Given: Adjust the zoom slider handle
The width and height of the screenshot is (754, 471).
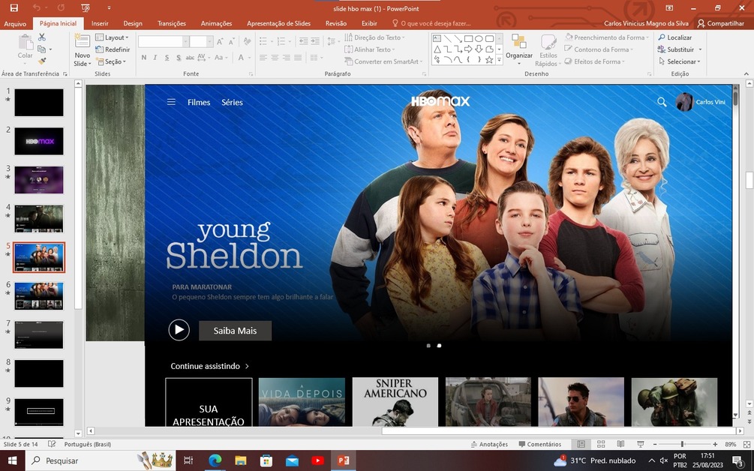Looking at the screenshot, I should (682, 444).
